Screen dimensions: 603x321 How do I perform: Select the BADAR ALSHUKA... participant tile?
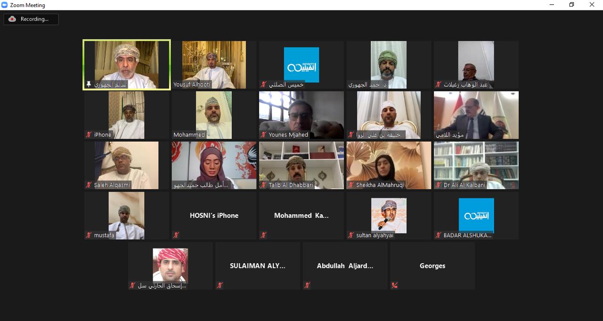click(x=476, y=216)
